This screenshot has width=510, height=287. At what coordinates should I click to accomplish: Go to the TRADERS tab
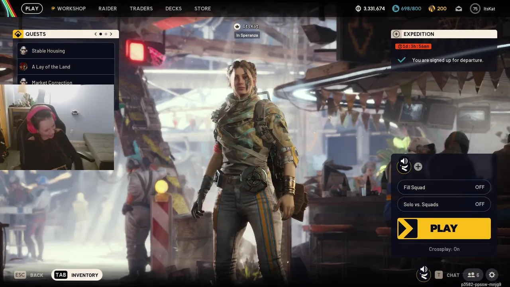[141, 8]
